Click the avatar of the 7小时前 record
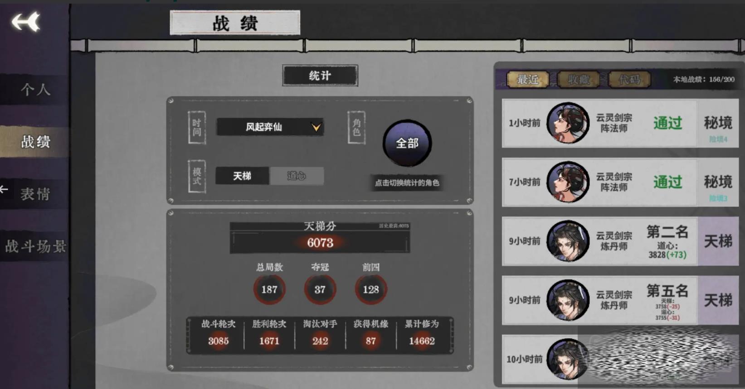The image size is (745, 389). (568, 182)
